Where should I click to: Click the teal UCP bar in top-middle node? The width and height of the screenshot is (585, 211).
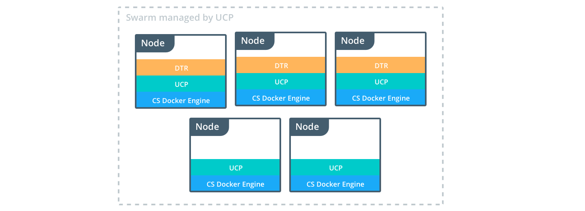click(x=281, y=82)
